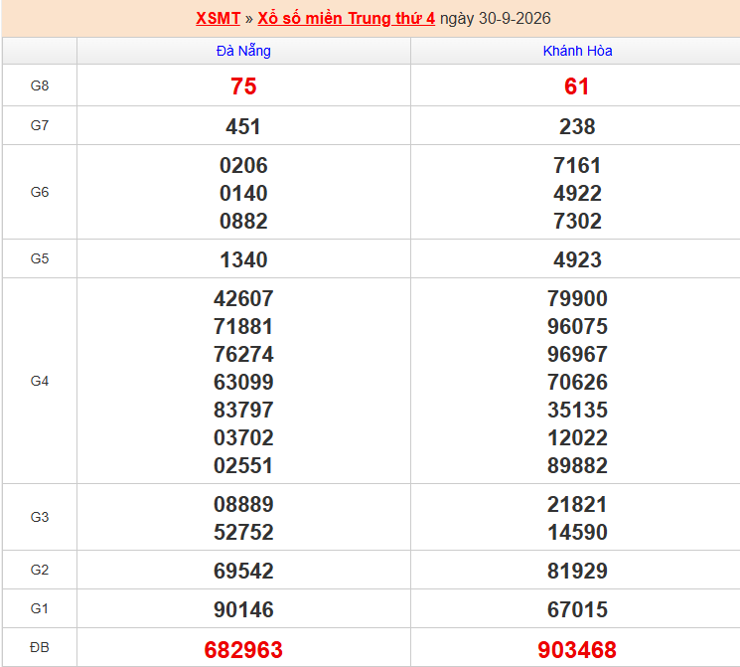Click the G6 number 0140
This screenshot has height=667, width=740.
pyautogui.click(x=243, y=193)
